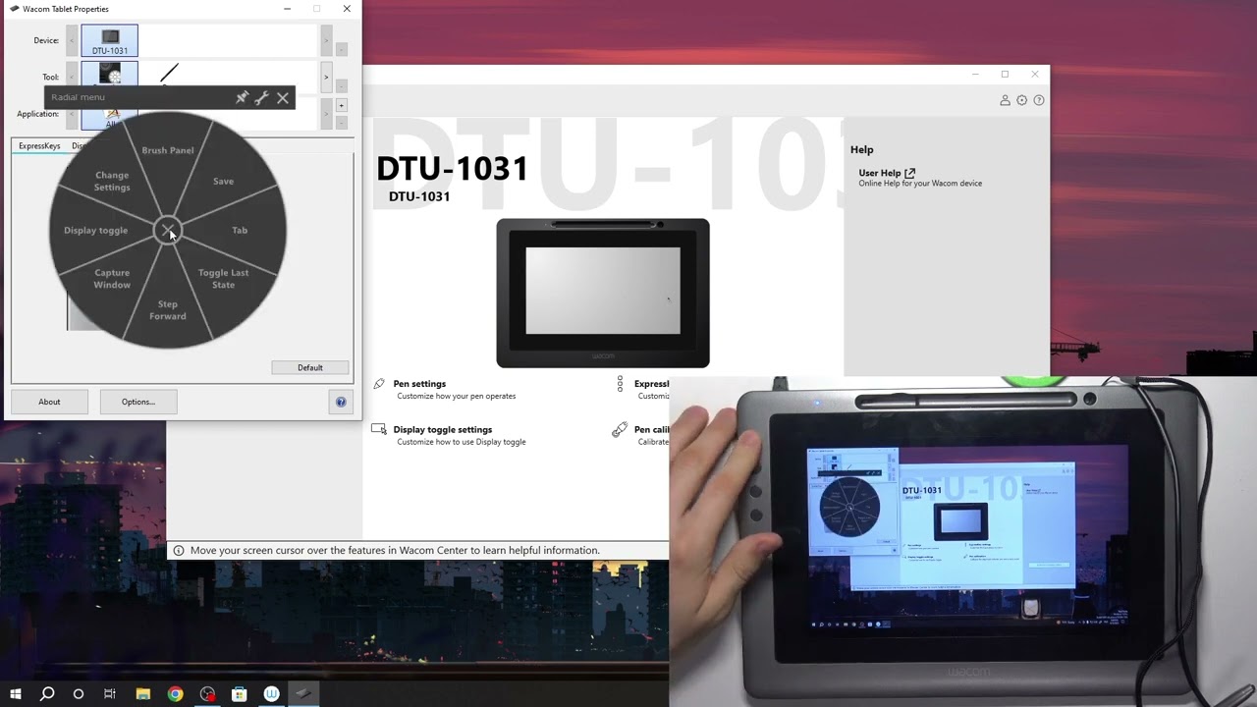1257x707 pixels.
Task: Select Change Settings radial slice
Action: tap(112, 181)
